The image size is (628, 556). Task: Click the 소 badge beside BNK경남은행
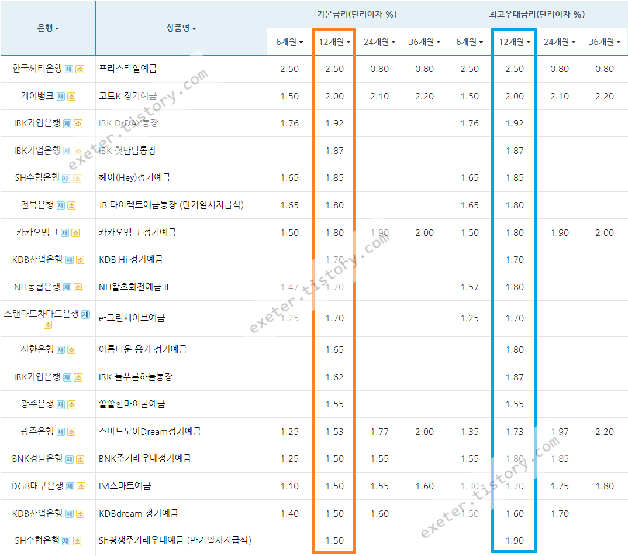tap(80, 459)
